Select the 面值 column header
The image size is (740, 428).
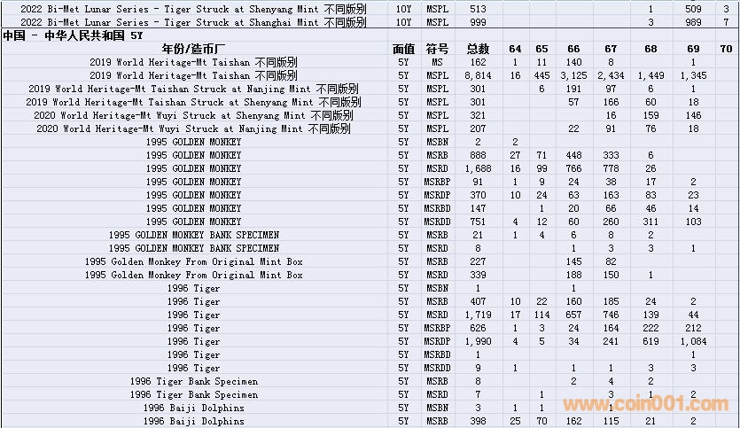403,48
